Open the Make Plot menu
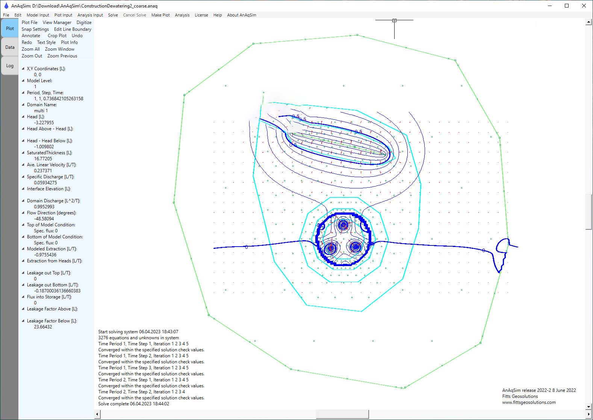 [x=160, y=15]
